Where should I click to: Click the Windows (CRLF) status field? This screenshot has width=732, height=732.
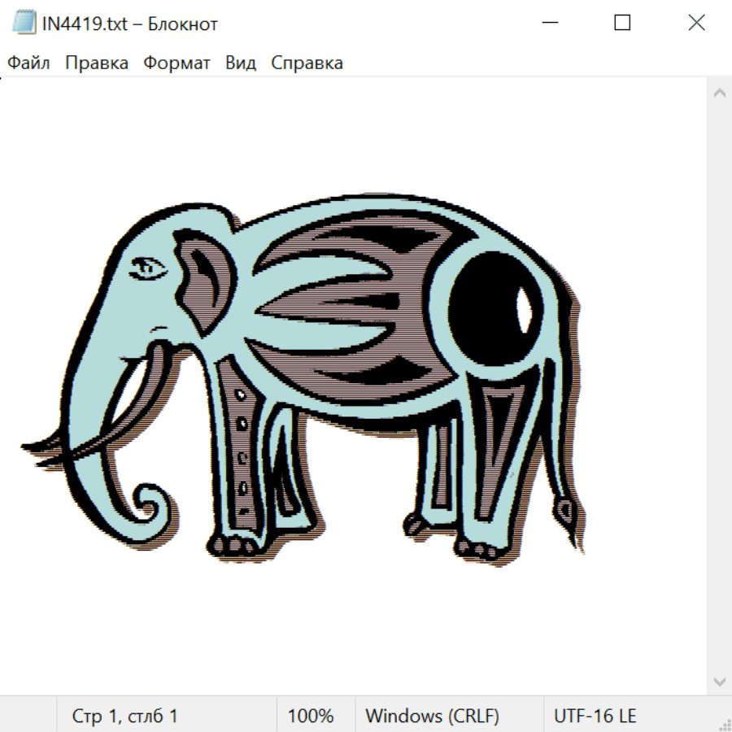432,717
